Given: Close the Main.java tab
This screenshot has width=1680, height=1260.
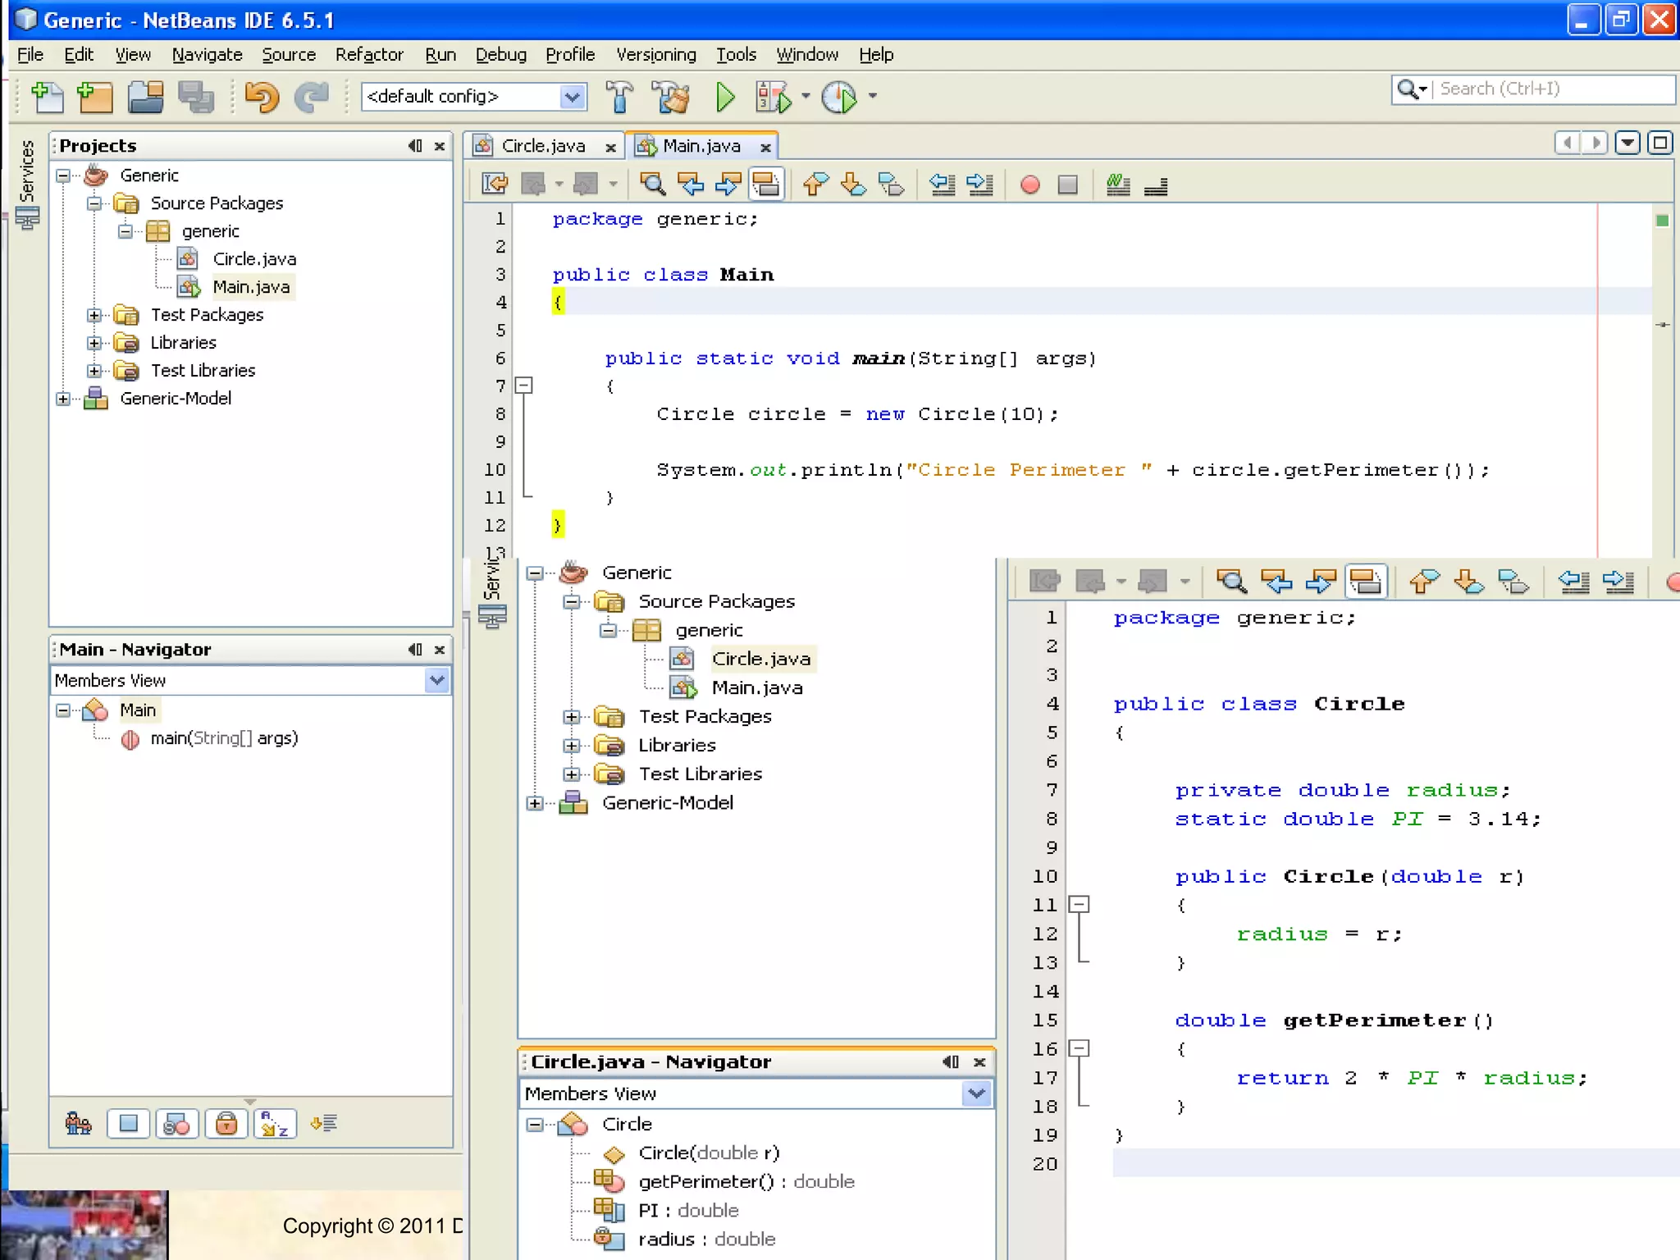Looking at the screenshot, I should coord(765,148).
